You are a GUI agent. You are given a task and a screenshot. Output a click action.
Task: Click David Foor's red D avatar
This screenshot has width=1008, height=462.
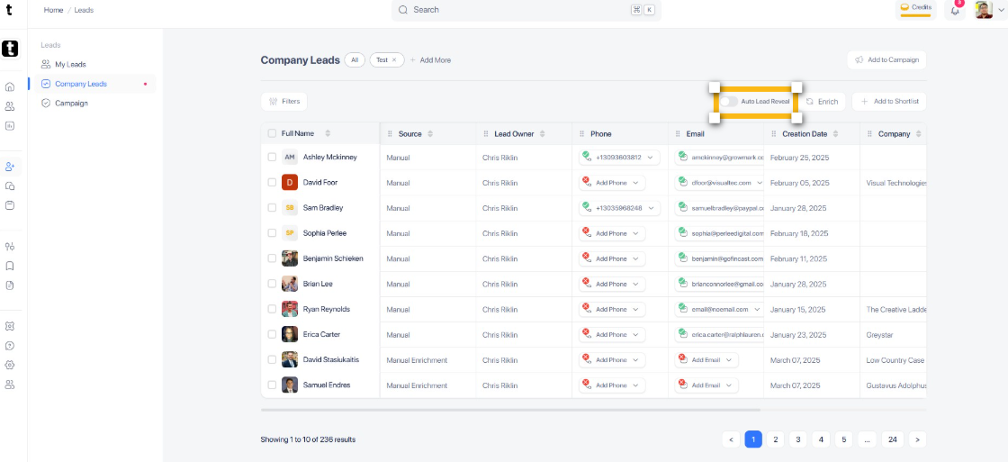point(289,183)
